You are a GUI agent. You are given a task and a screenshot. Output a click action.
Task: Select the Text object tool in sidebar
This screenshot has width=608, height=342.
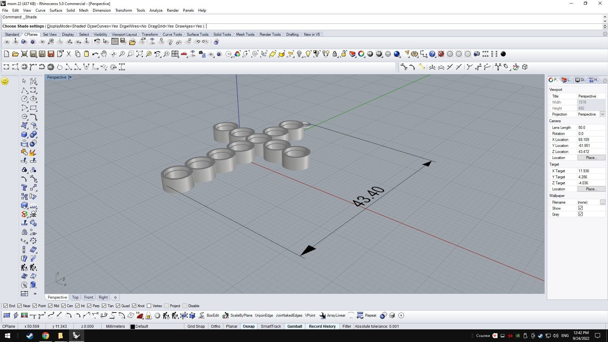(24, 188)
